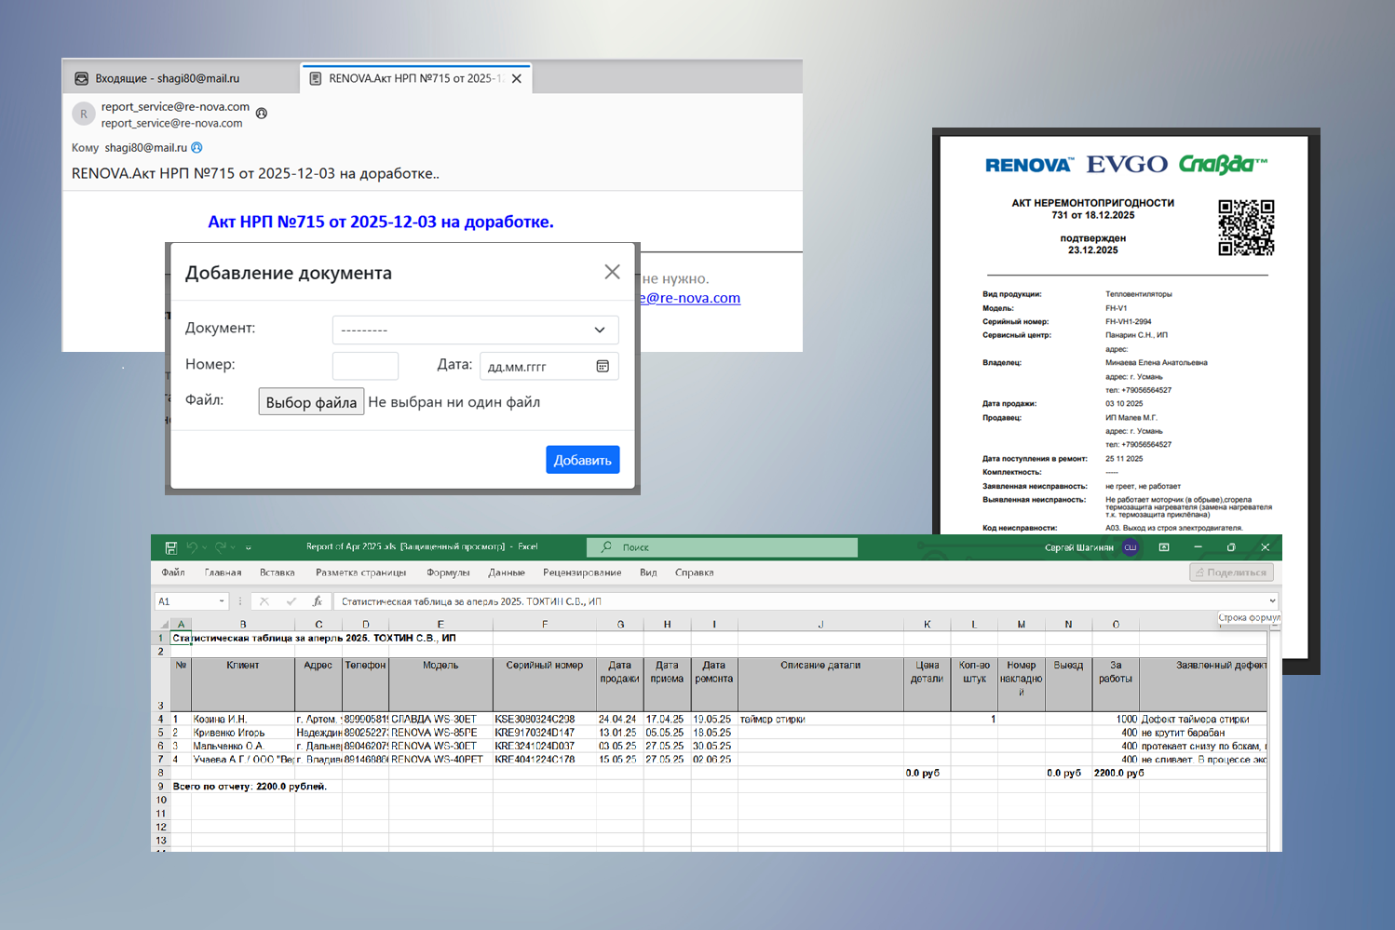Click the QR code on the Акт неремонтопригодности

pyautogui.click(x=1246, y=227)
